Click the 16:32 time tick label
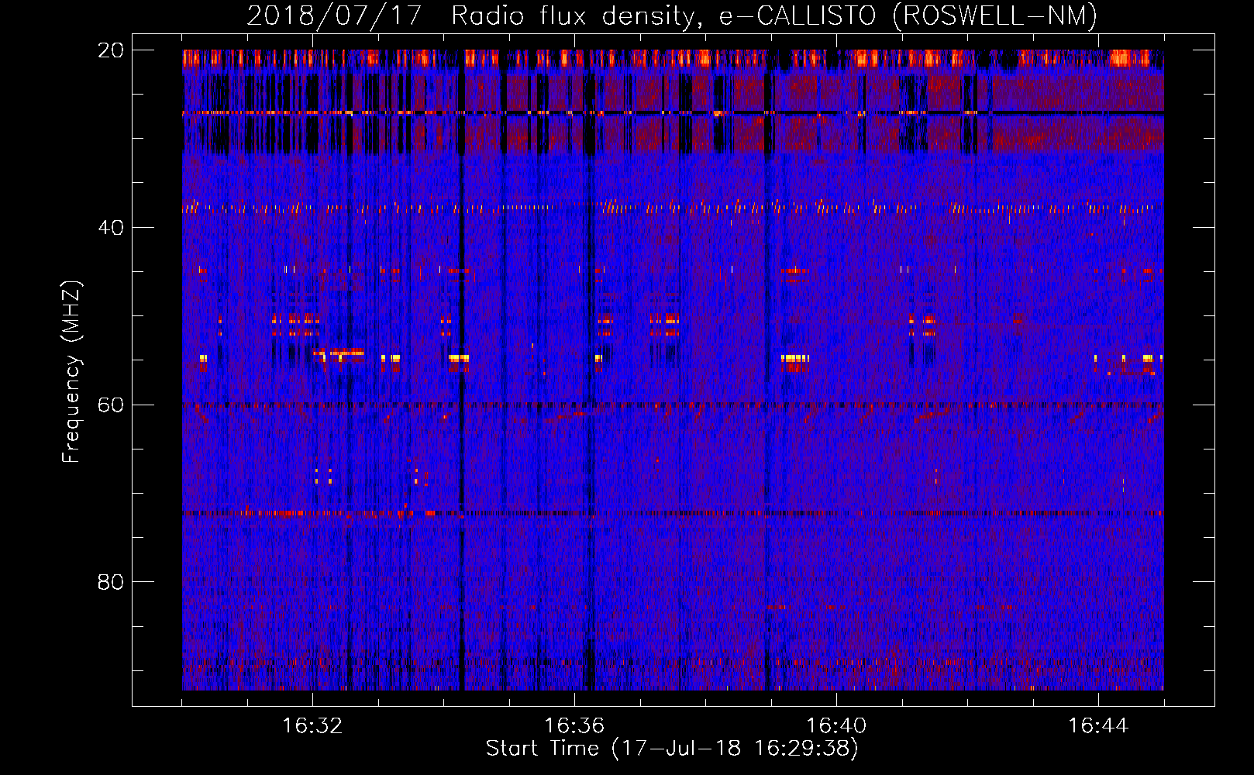This screenshot has height=775, width=1254. [312, 725]
